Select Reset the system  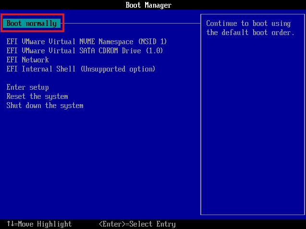point(37,96)
